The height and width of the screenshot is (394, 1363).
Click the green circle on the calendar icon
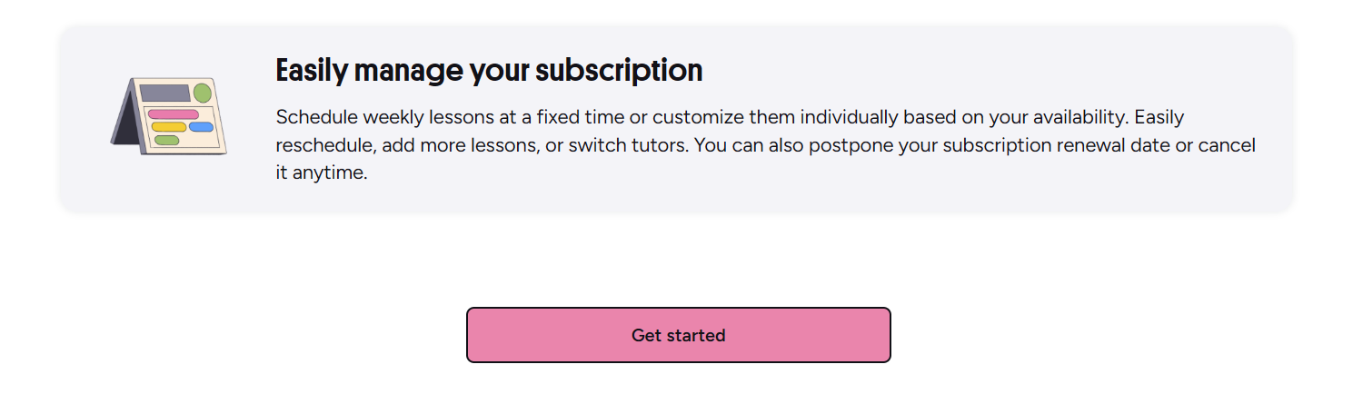click(x=203, y=93)
